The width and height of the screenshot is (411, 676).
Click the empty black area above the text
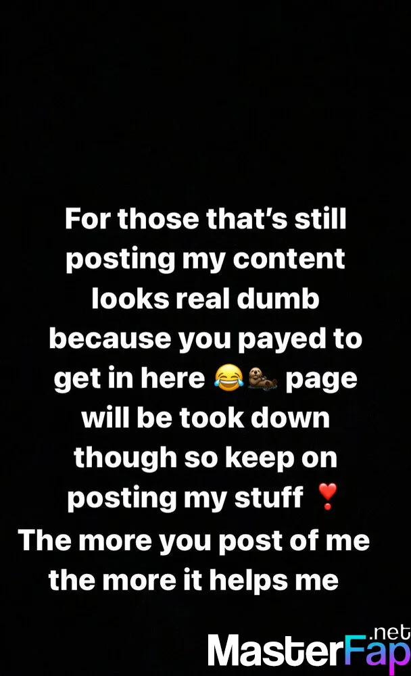tap(205, 99)
